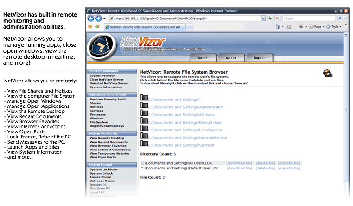
Task: Click the Favorites star icon
Action: (x=90, y=27)
